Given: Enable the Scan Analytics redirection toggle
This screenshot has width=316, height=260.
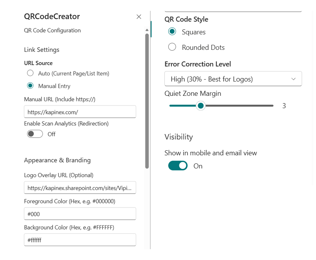Looking at the screenshot, I should [x=35, y=134].
